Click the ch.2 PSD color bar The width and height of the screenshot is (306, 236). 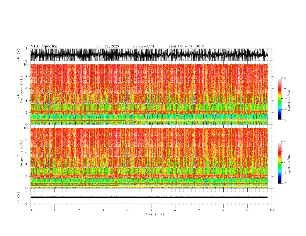(x=279, y=162)
